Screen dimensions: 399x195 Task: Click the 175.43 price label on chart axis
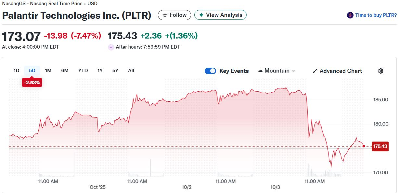point(380,146)
